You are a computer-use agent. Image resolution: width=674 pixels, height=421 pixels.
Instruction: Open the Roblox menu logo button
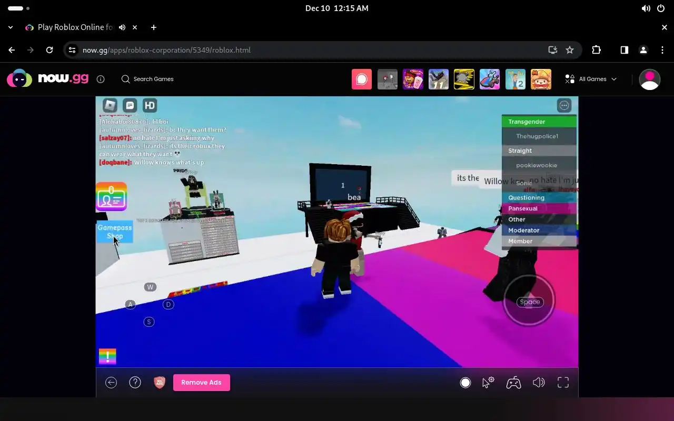tap(110, 105)
